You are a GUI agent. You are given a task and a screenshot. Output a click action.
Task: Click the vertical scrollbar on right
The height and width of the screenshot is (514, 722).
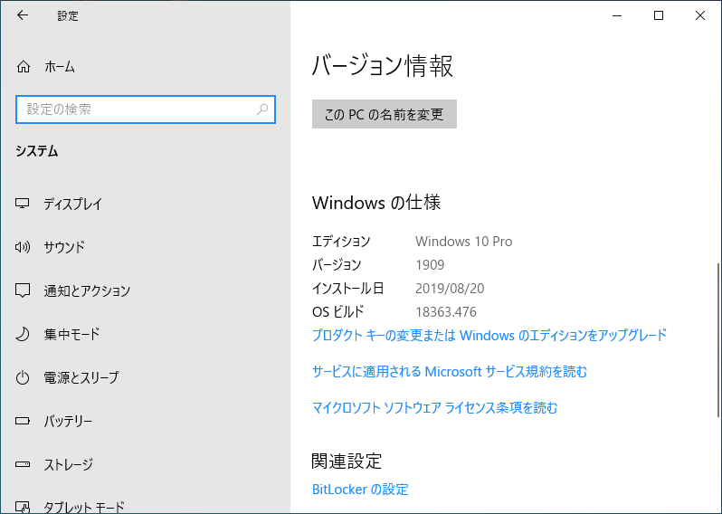click(718, 341)
